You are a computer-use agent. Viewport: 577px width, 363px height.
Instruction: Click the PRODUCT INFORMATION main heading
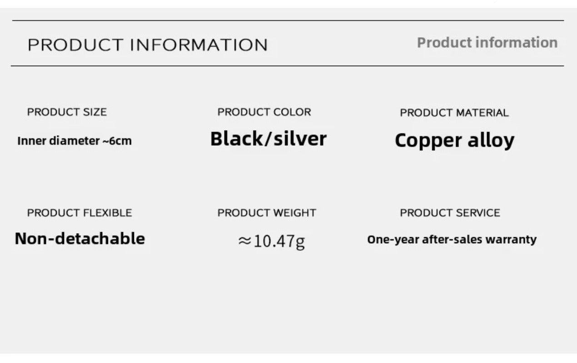(x=148, y=45)
